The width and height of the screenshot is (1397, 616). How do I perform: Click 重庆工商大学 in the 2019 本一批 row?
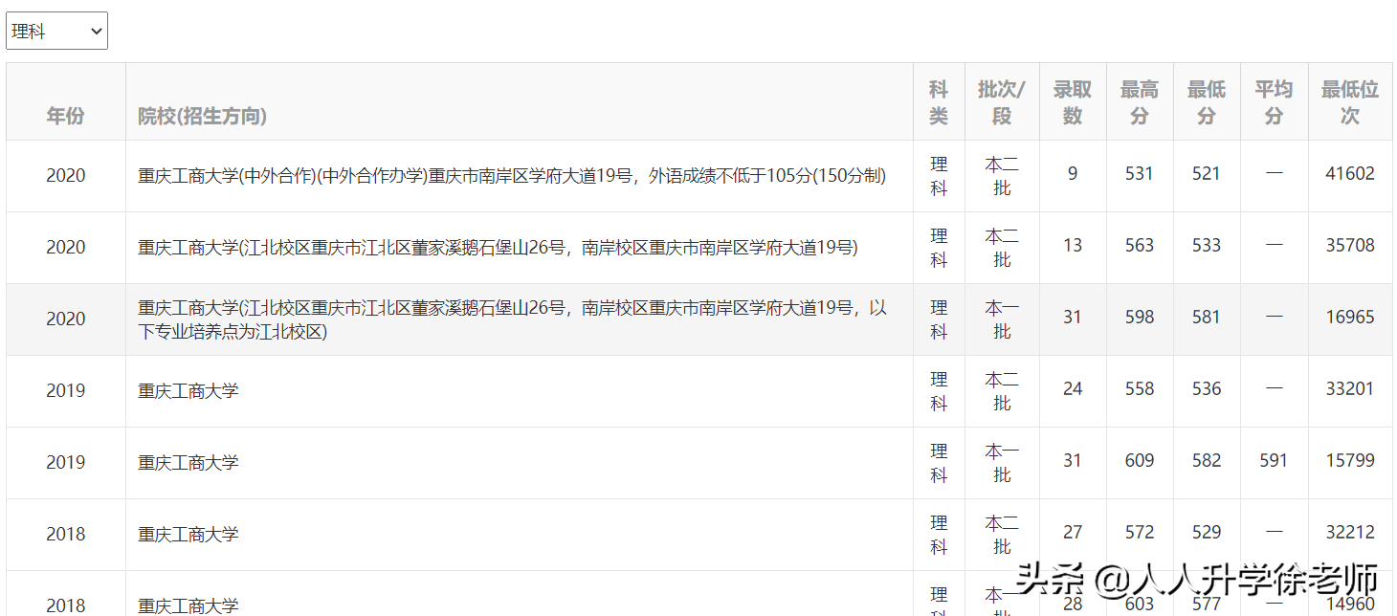(x=188, y=463)
